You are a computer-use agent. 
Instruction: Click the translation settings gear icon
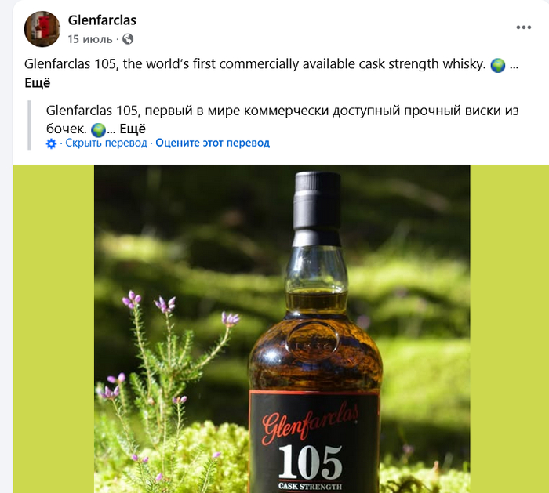tap(51, 143)
